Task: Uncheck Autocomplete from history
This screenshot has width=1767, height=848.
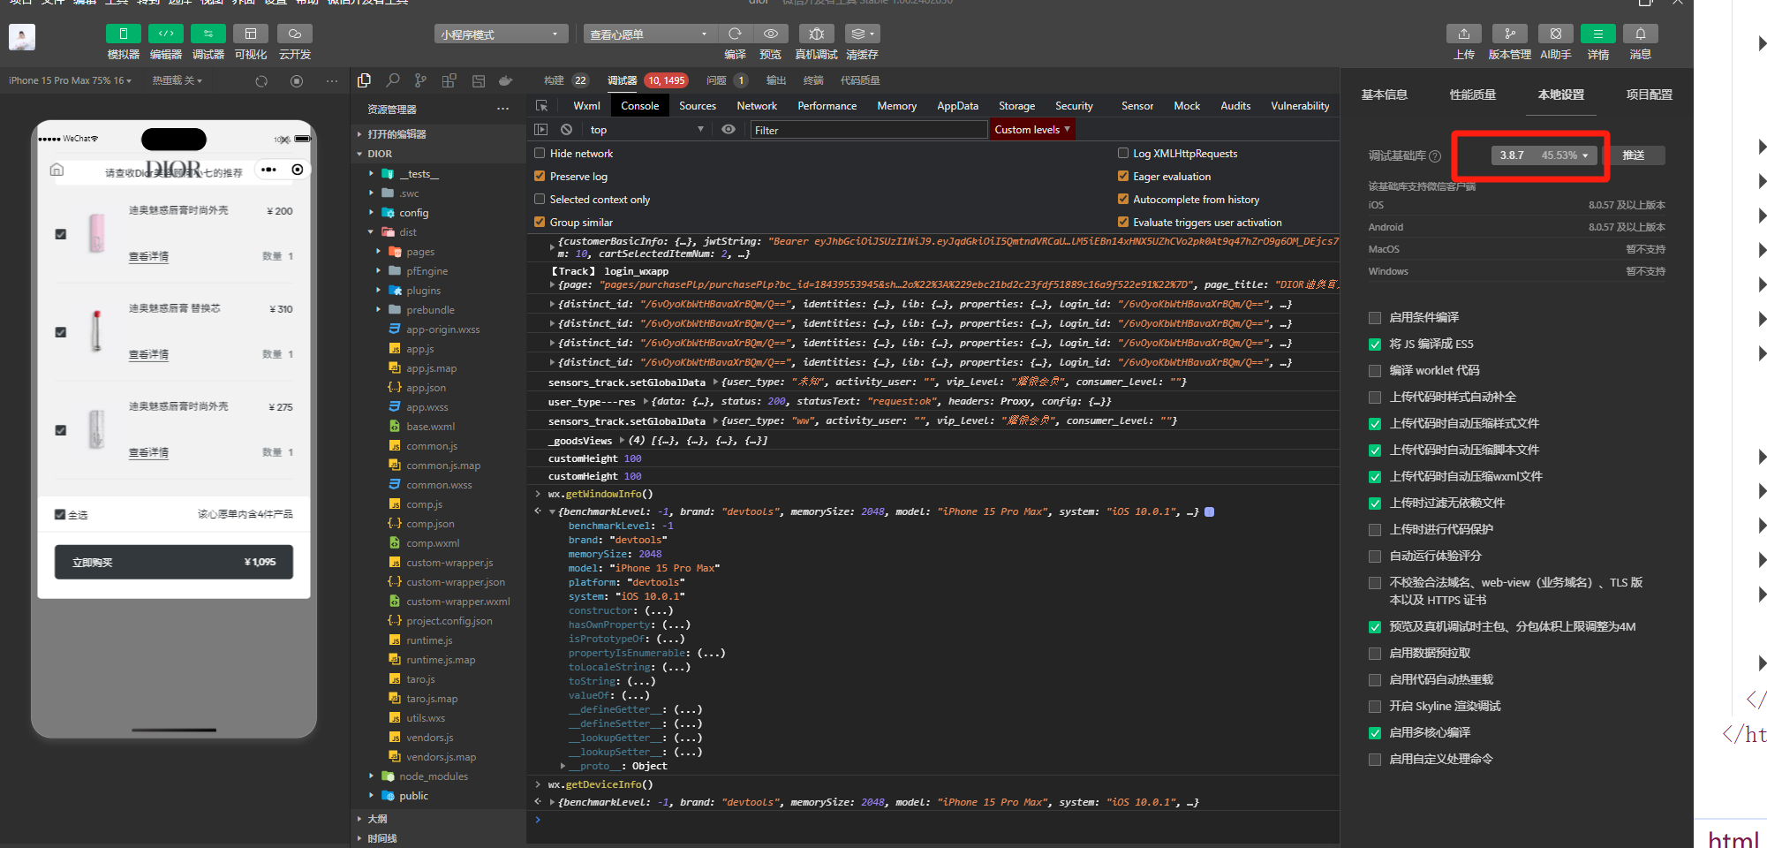Action: 1123,199
